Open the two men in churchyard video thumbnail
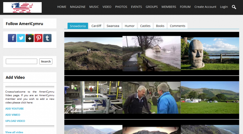 [x=152, y=97]
